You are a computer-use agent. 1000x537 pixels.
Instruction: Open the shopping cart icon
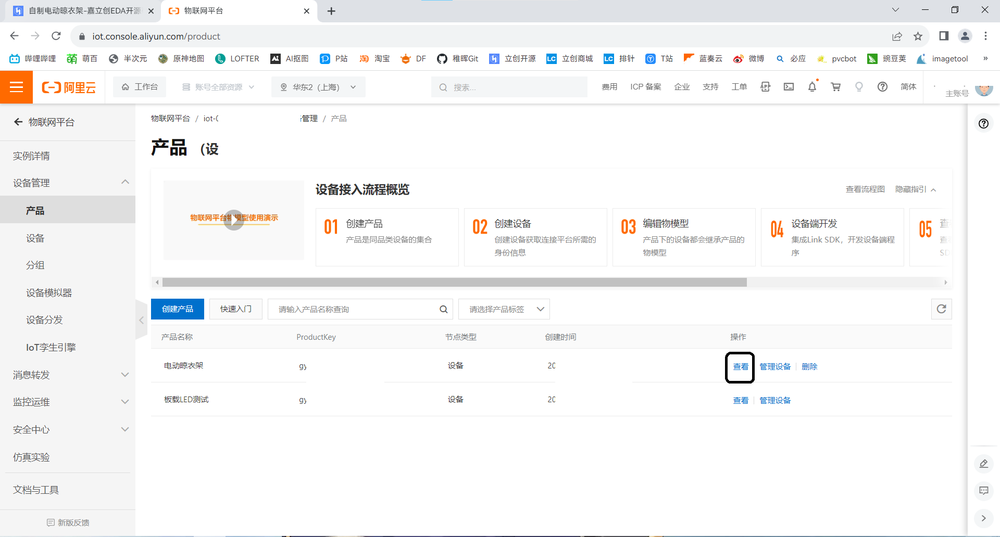tap(835, 87)
